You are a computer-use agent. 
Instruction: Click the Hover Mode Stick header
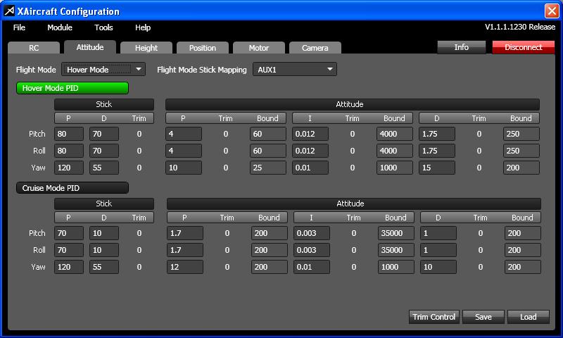point(104,104)
